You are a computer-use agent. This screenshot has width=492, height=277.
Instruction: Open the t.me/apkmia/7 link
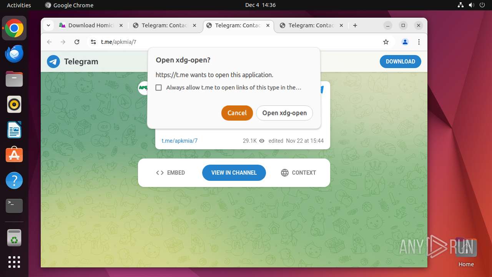pos(180,141)
